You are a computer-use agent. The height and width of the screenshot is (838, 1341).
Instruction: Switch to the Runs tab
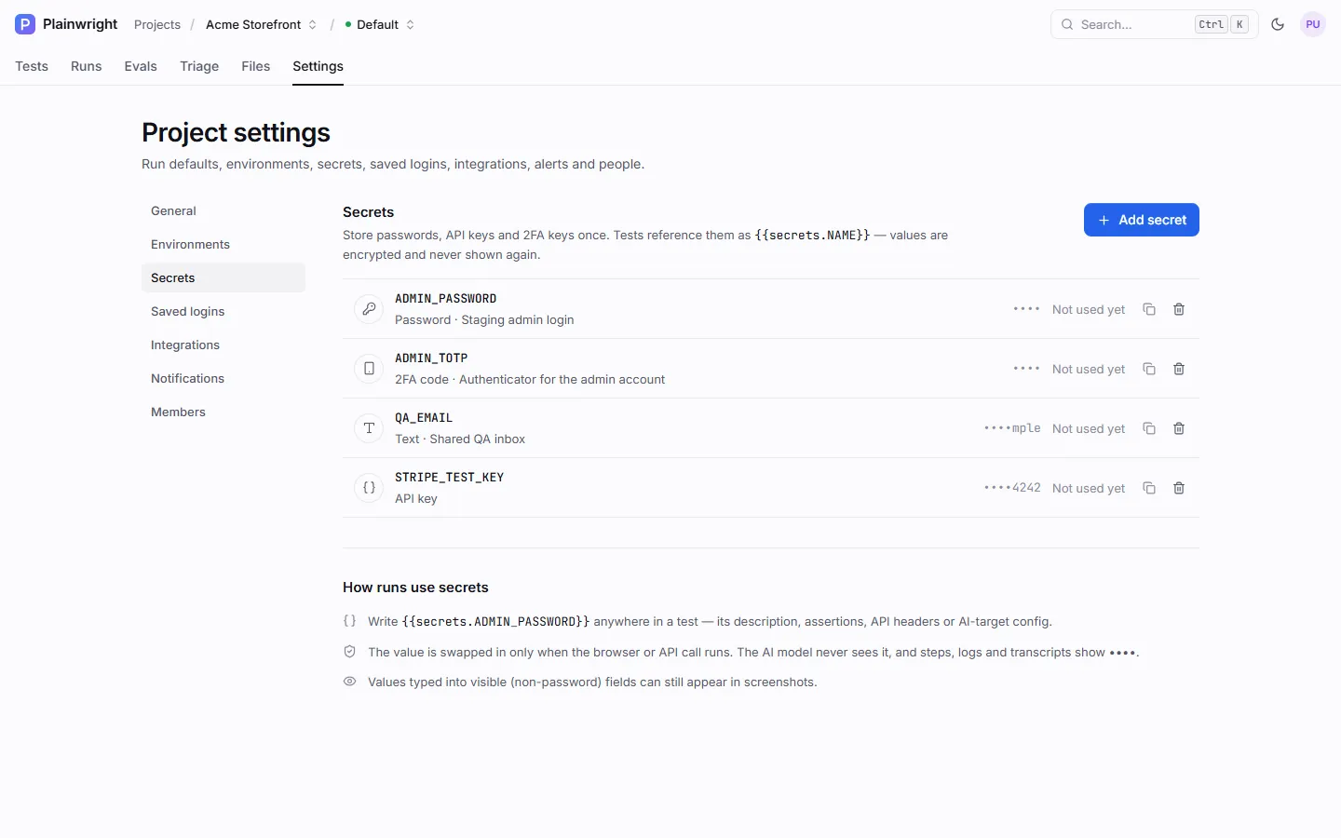87,66
